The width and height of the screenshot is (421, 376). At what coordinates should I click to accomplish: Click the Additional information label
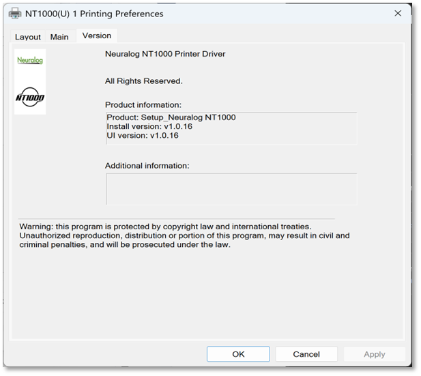click(147, 166)
